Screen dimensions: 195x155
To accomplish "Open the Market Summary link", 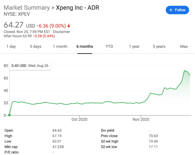I will click(x=27, y=8).
